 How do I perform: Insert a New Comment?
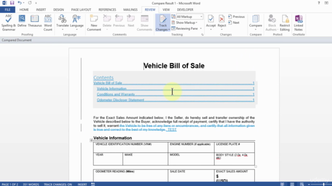[x=94, y=23]
